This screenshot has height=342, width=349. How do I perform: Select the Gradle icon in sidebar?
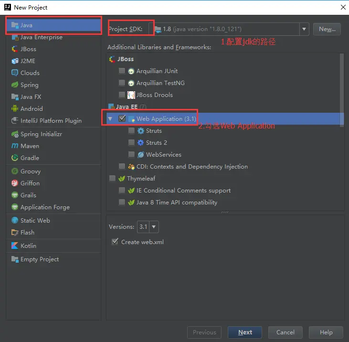point(15,158)
